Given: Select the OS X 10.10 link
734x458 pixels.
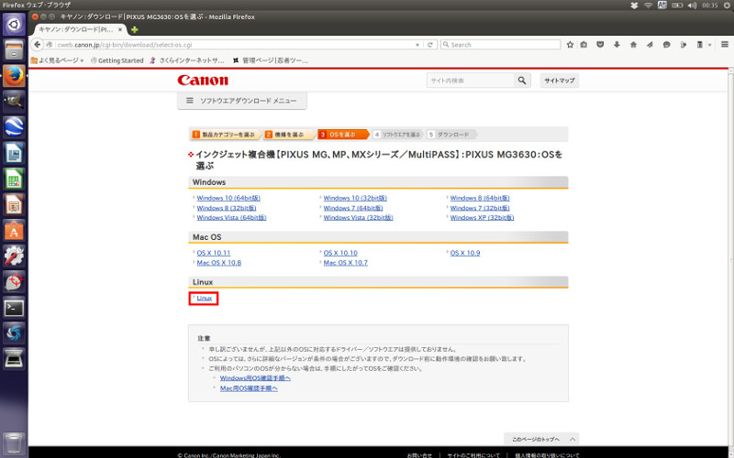Looking at the screenshot, I should 340,253.
